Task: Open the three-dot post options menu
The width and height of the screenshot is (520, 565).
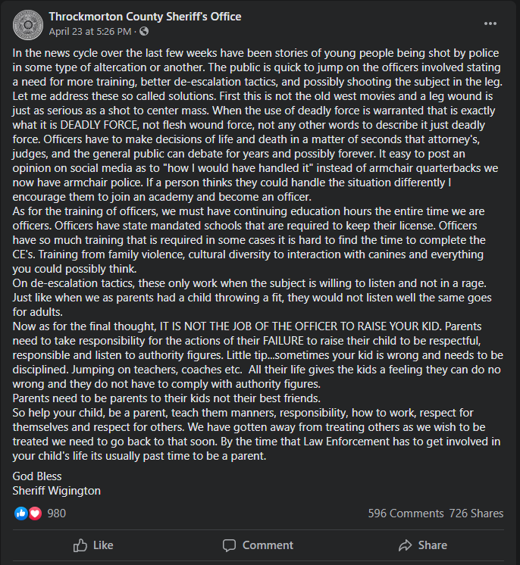Action: [x=490, y=23]
